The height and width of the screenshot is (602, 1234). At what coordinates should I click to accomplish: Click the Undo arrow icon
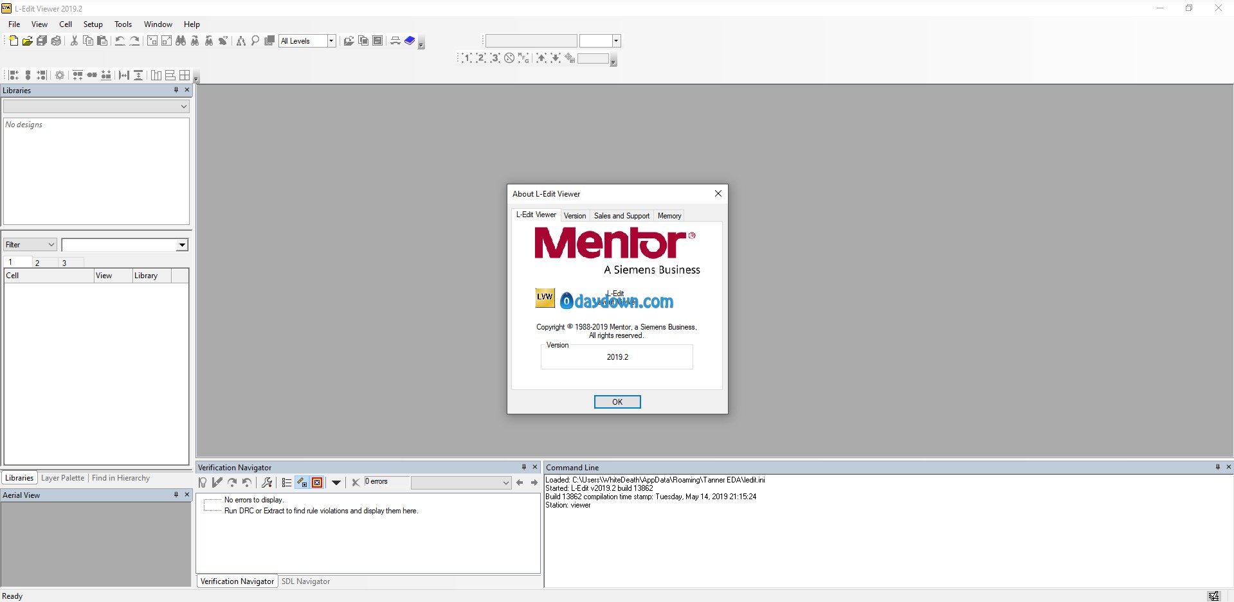pyautogui.click(x=120, y=40)
